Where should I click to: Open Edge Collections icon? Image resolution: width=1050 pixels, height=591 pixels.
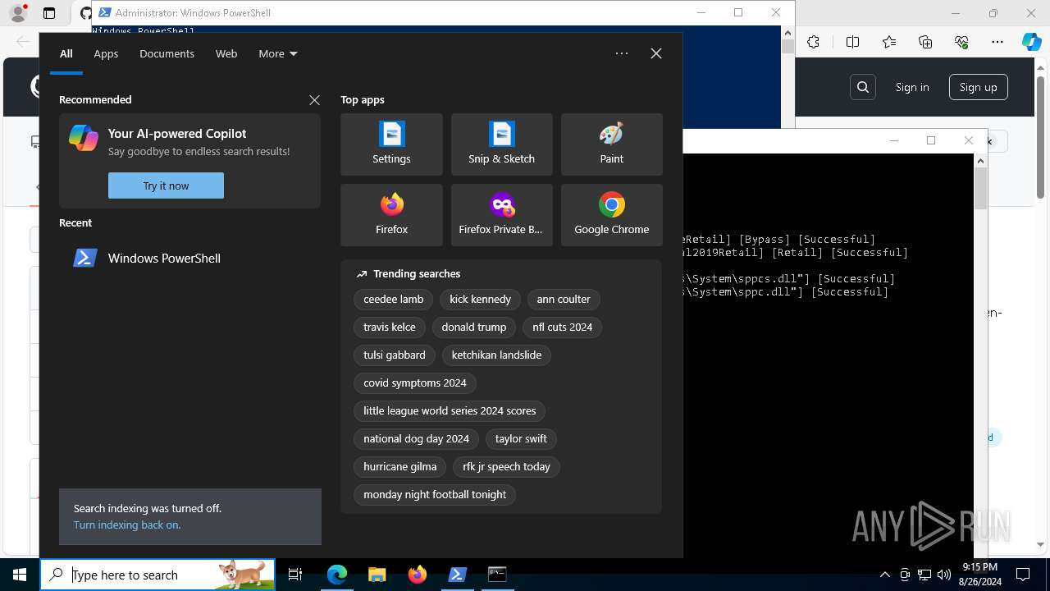925,43
